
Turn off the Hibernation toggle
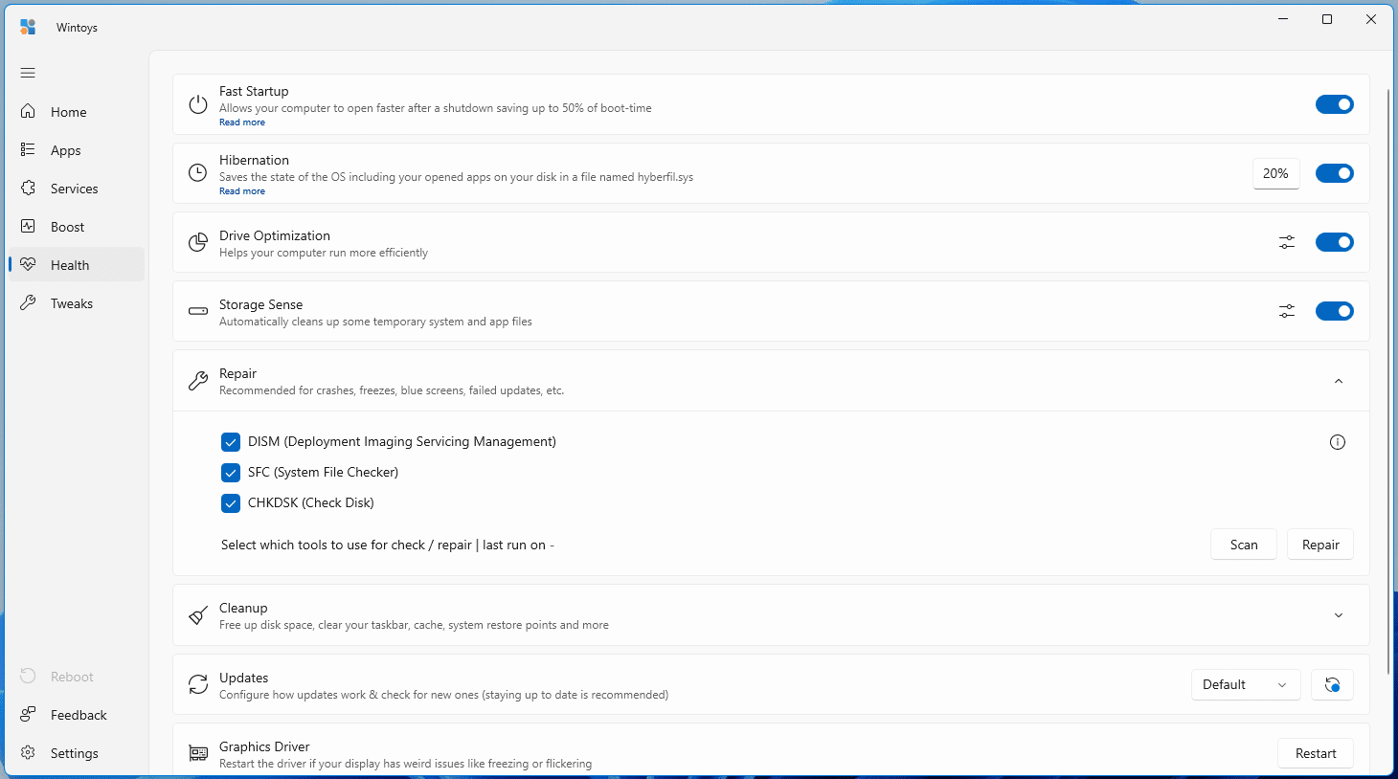coord(1335,173)
